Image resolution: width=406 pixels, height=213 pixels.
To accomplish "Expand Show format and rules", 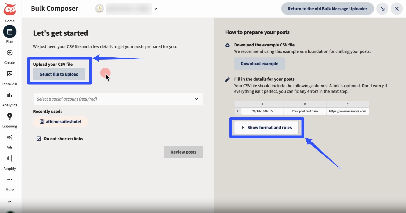I will click(266, 127).
